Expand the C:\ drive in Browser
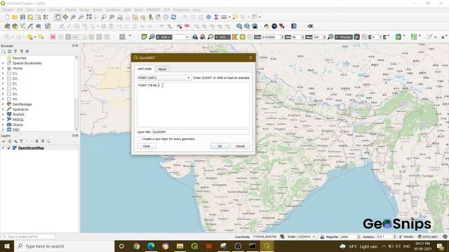Screen dimensions: 449x252 [x=3, y=73]
